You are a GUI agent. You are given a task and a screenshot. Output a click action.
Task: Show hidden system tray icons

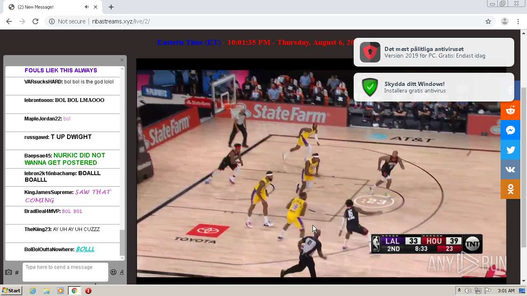click(x=459, y=291)
